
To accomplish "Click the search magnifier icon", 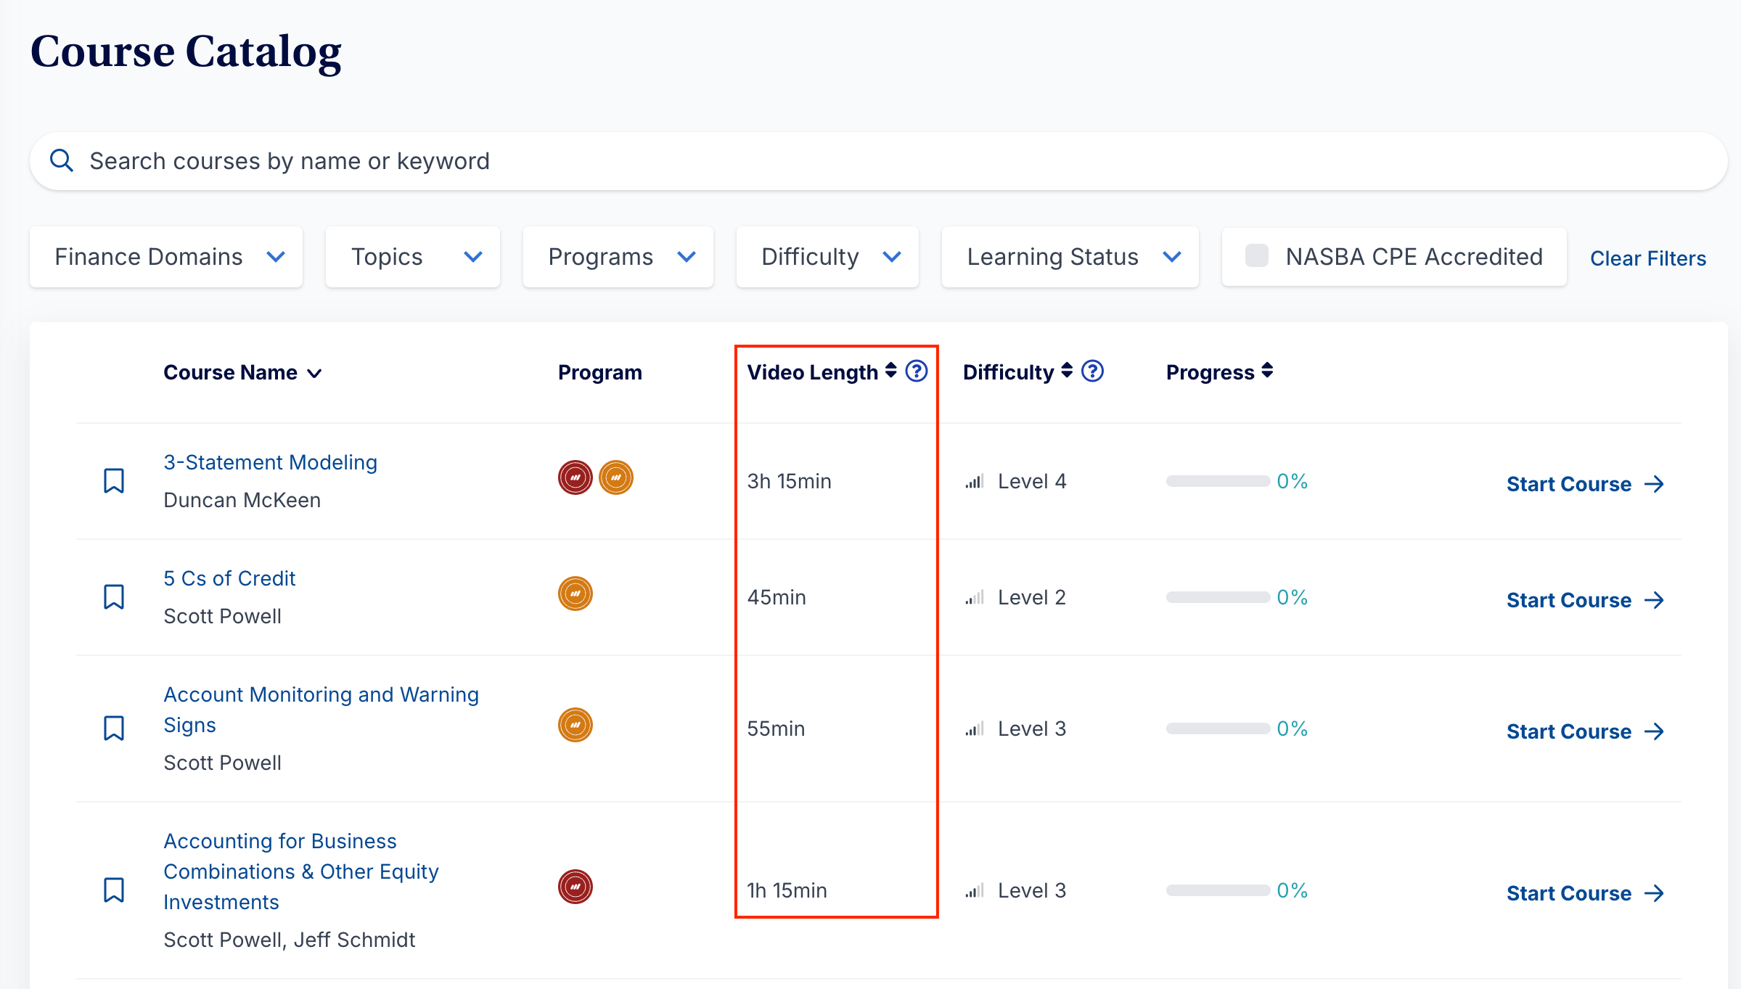I will click(62, 160).
